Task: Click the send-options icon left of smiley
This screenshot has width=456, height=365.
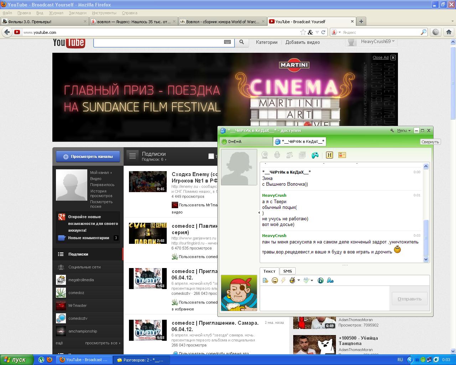Action: pos(265,281)
